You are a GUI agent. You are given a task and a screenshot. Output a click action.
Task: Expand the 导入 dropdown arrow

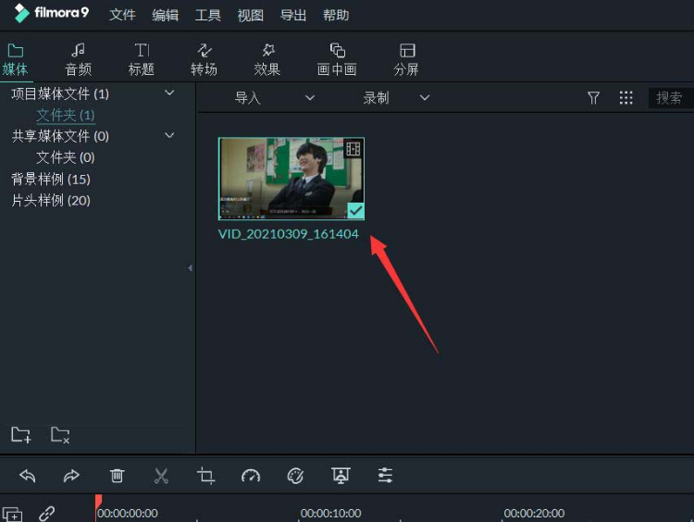pyautogui.click(x=310, y=97)
